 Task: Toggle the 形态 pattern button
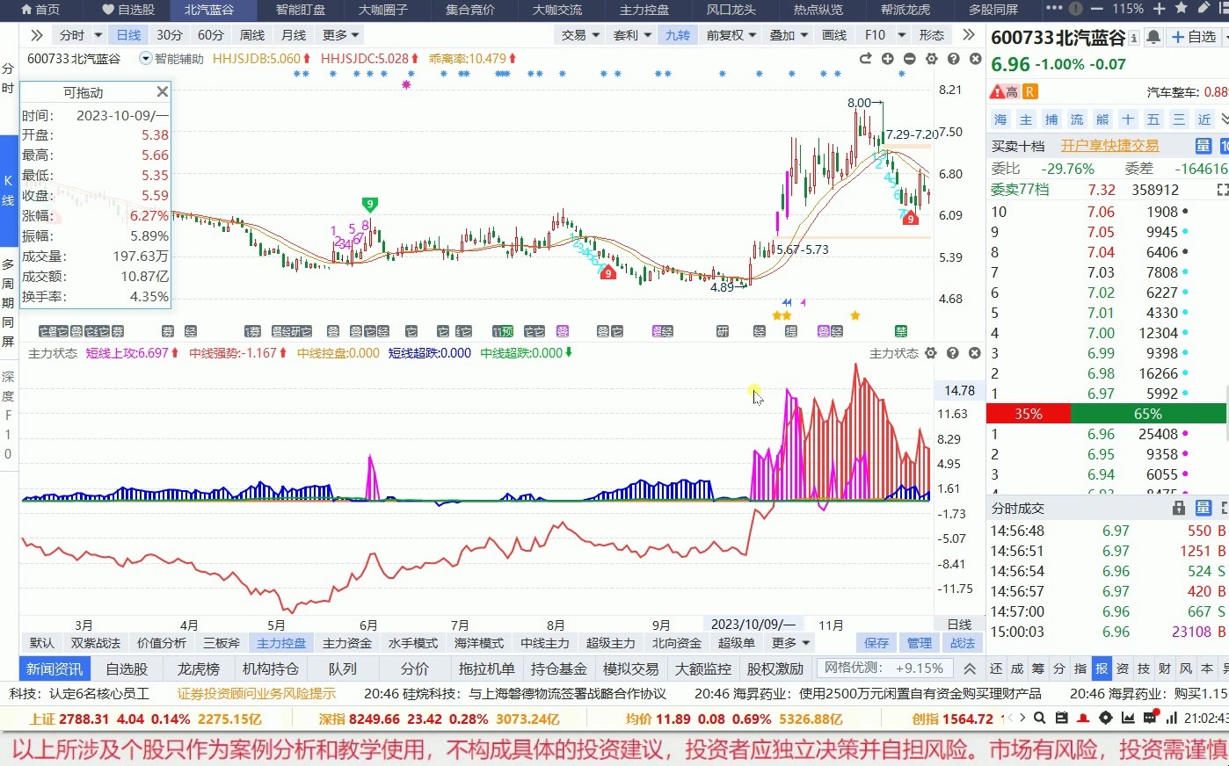[932, 35]
